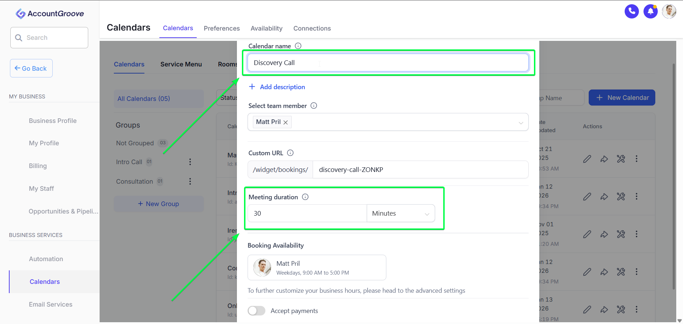Click the phone dialer icon
The width and height of the screenshot is (683, 324).
coord(632,11)
